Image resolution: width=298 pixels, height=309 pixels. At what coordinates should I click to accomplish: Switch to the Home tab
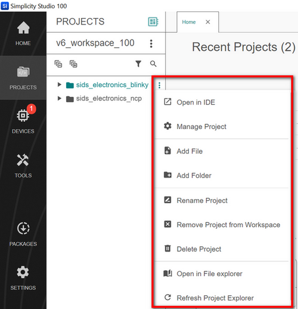189,22
